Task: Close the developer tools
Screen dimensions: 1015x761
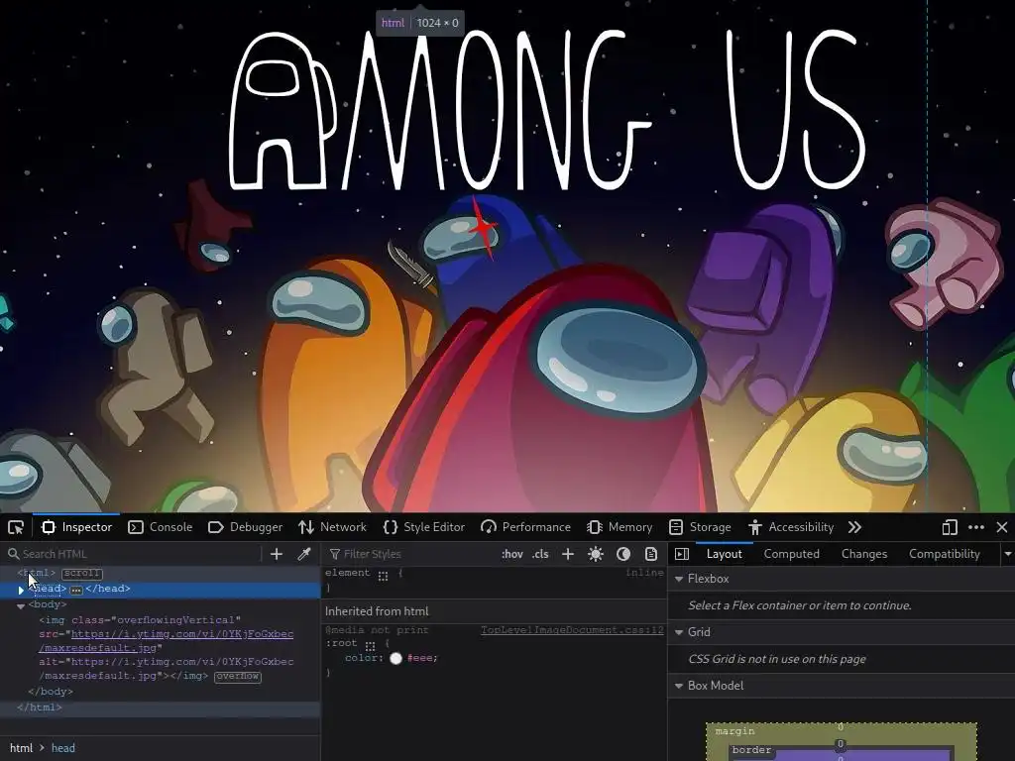Action: click(1002, 527)
